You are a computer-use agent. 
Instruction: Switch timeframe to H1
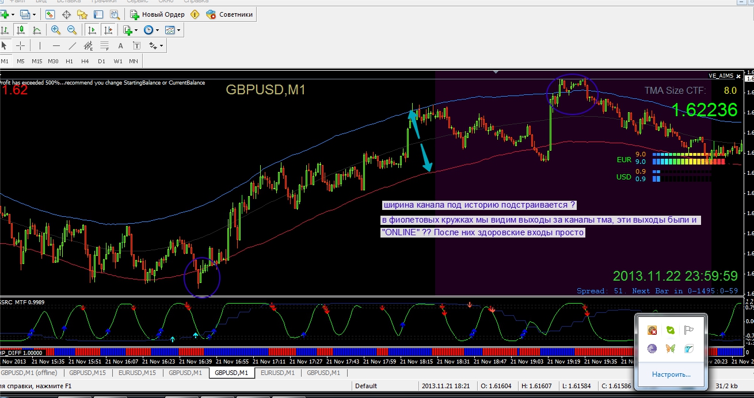(69, 61)
